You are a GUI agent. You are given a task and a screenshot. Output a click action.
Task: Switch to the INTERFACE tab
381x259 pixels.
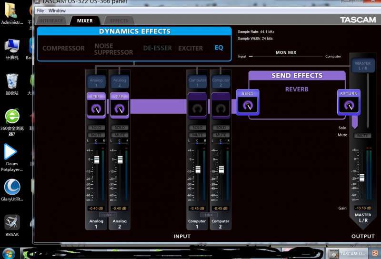point(51,21)
